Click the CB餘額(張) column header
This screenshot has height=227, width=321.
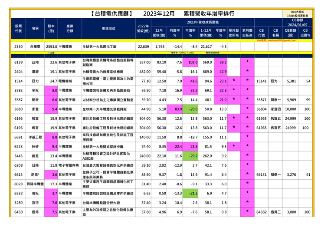[290, 33]
